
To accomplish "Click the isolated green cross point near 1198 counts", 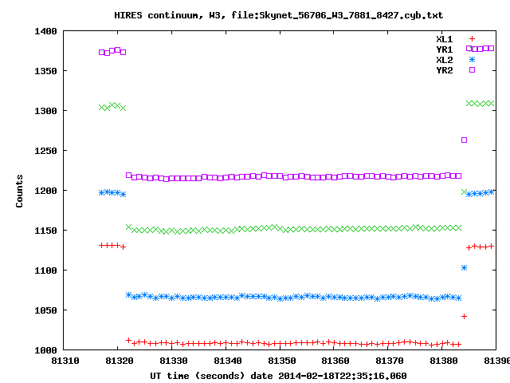I will tap(464, 191).
